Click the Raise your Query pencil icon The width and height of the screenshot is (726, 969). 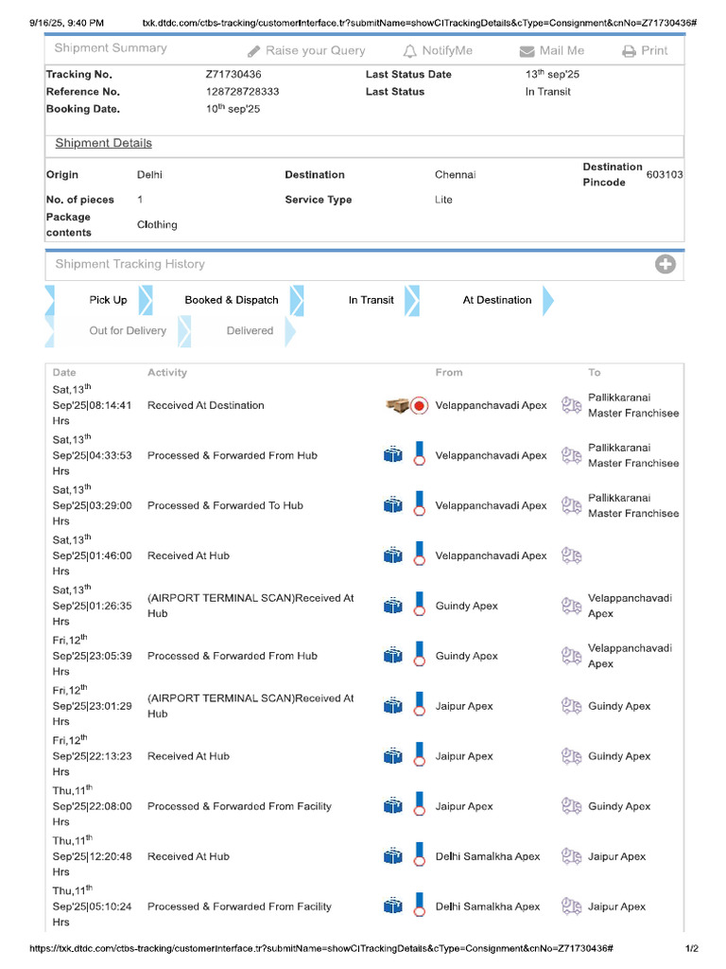(253, 51)
